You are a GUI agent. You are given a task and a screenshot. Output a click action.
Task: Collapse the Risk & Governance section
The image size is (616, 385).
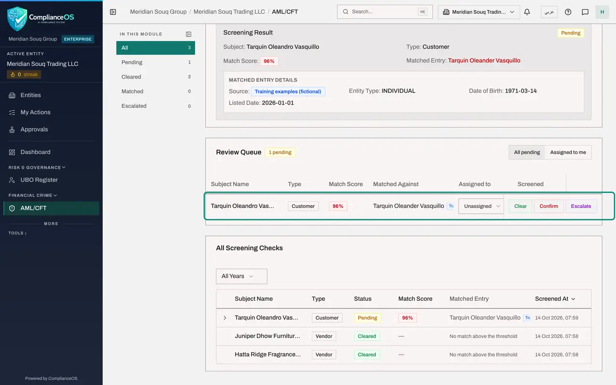(x=37, y=167)
